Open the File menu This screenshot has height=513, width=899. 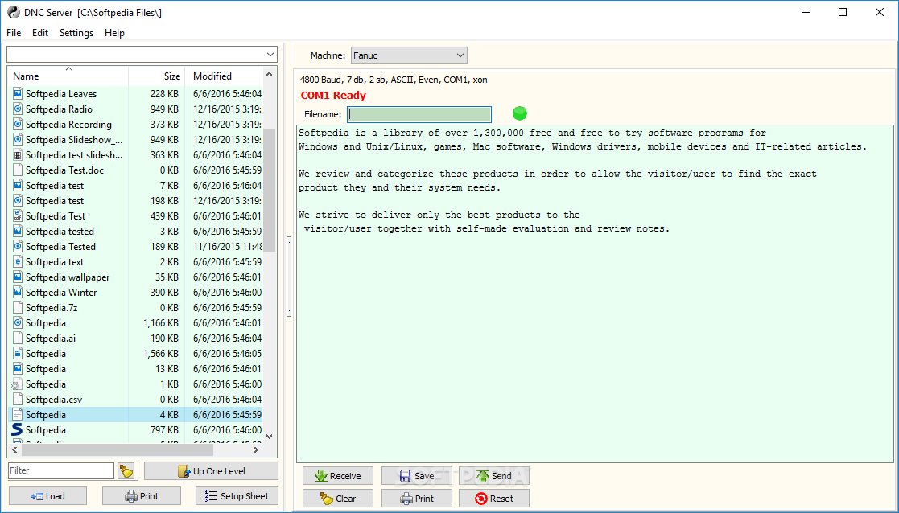click(x=14, y=33)
